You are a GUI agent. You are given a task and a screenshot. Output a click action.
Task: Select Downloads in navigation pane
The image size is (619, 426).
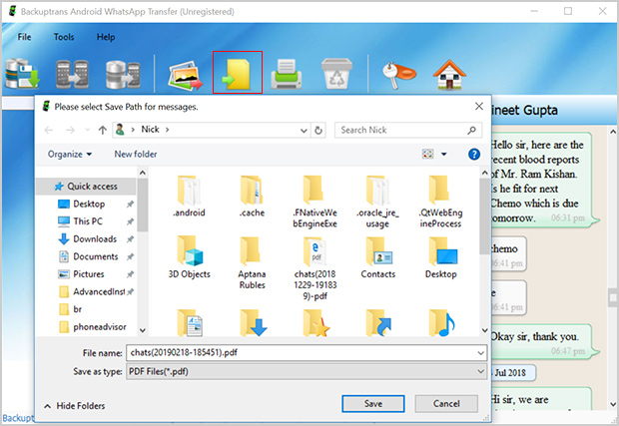95,239
